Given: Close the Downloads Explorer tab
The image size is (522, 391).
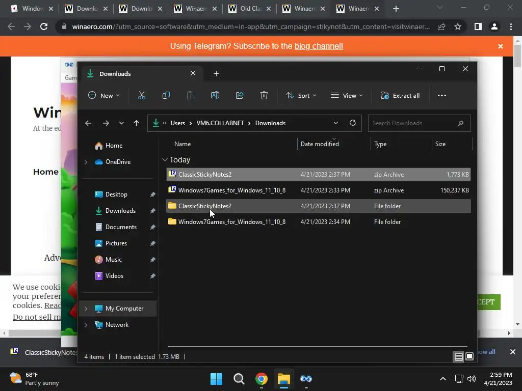Looking at the screenshot, I should click(x=193, y=73).
